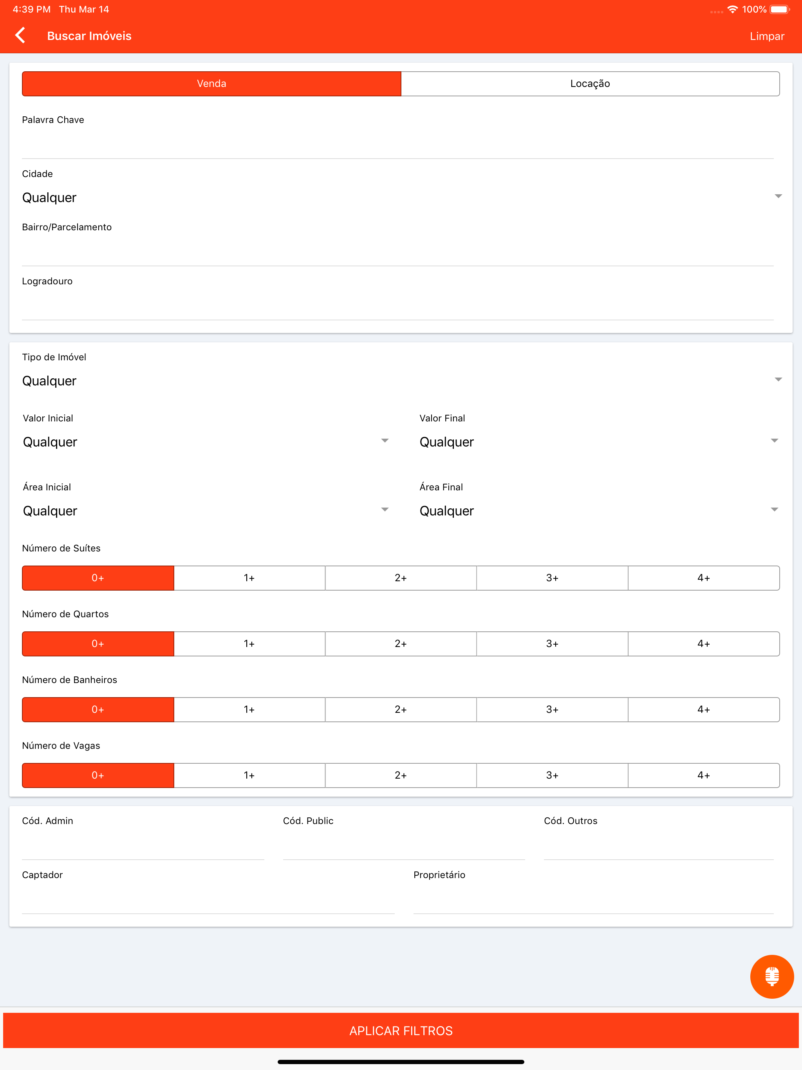Focus the Cód. Admin input field
Screen dimensions: 802x1070
pyautogui.click(x=143, y=846)
